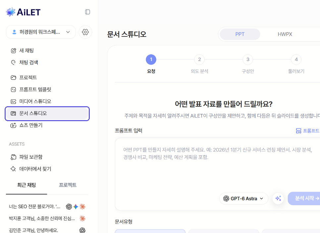Screen dimensions: 320x233
Task: Select 문서 스튜디오 in sidebar
Action: pyautogui.click(x=47, y=113)
